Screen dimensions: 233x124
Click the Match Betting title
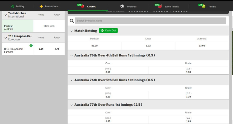click(x=86, y=31)
